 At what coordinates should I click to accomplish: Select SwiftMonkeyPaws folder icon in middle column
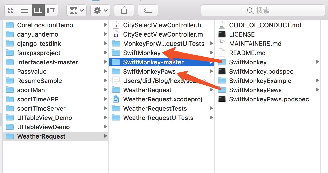tap(116, 71)
